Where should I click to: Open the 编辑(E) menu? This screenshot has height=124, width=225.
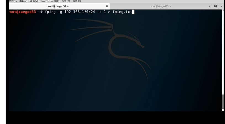[23, 1]
